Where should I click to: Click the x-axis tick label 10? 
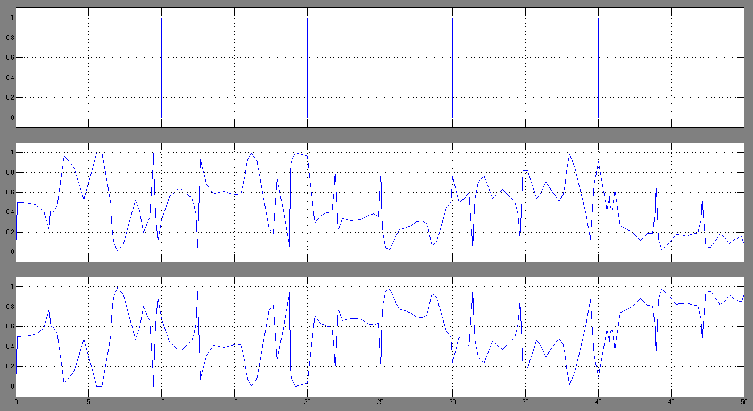(162, 401)
